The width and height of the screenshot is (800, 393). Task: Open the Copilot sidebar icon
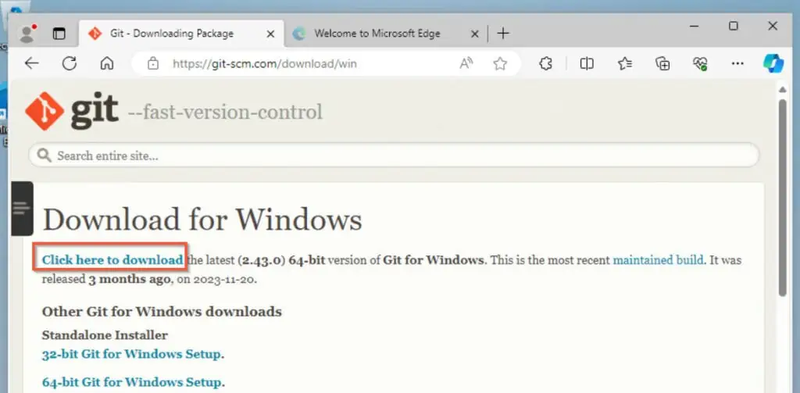tap(773, 64)
